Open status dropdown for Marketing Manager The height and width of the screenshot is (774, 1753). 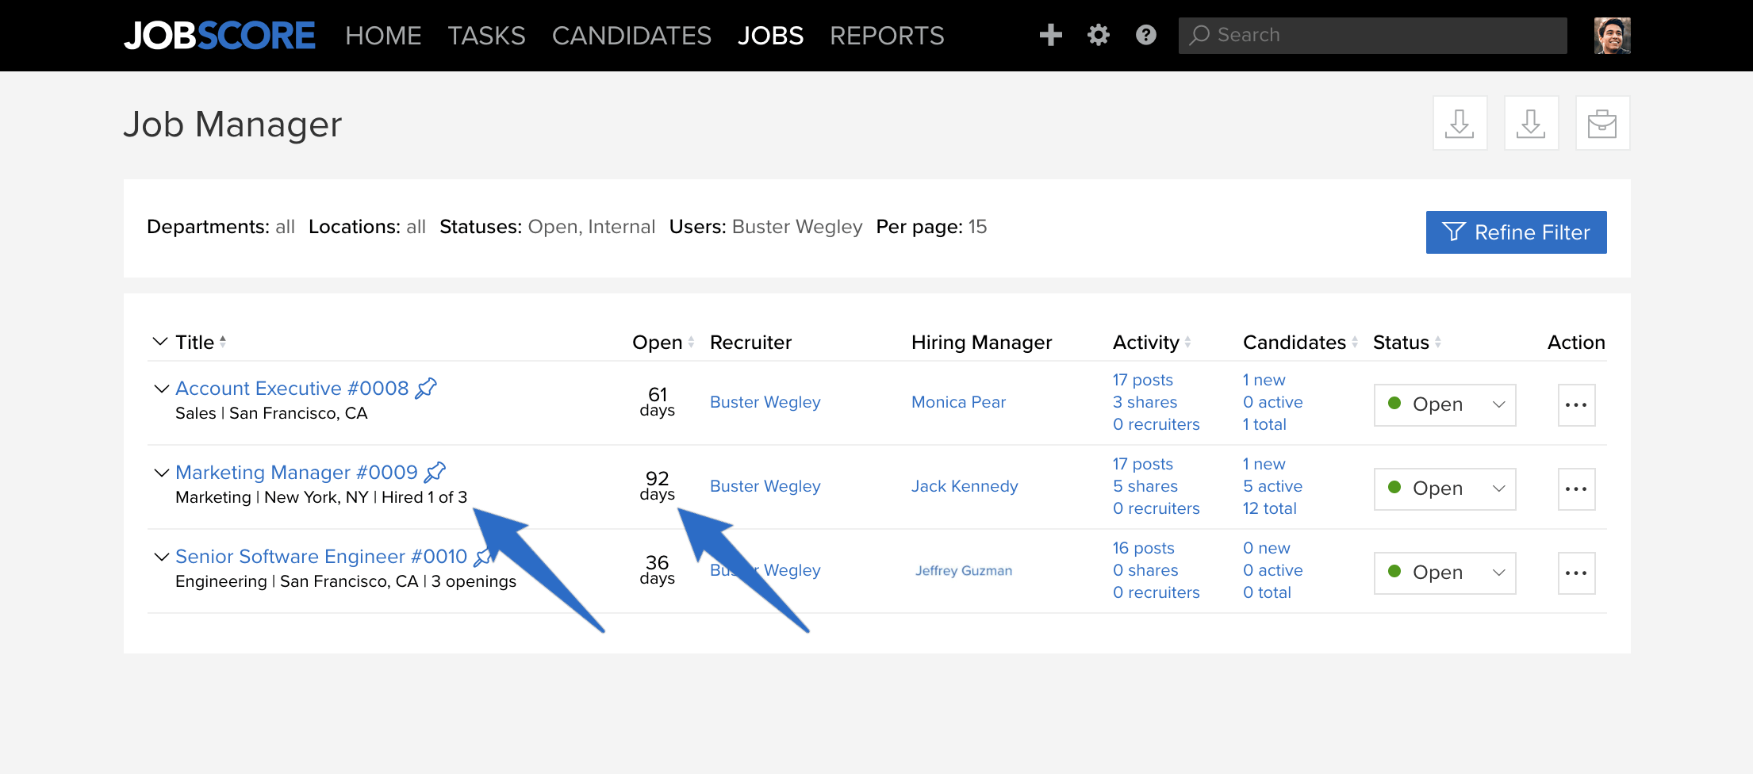tap(1444, 489)
